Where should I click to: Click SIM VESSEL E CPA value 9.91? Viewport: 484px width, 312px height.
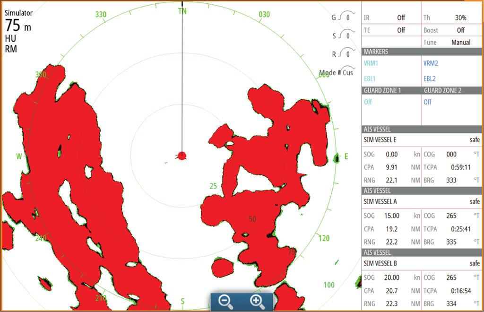pos(391,167)
